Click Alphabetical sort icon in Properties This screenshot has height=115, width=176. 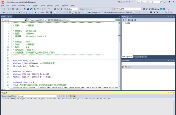click(127, 67)
